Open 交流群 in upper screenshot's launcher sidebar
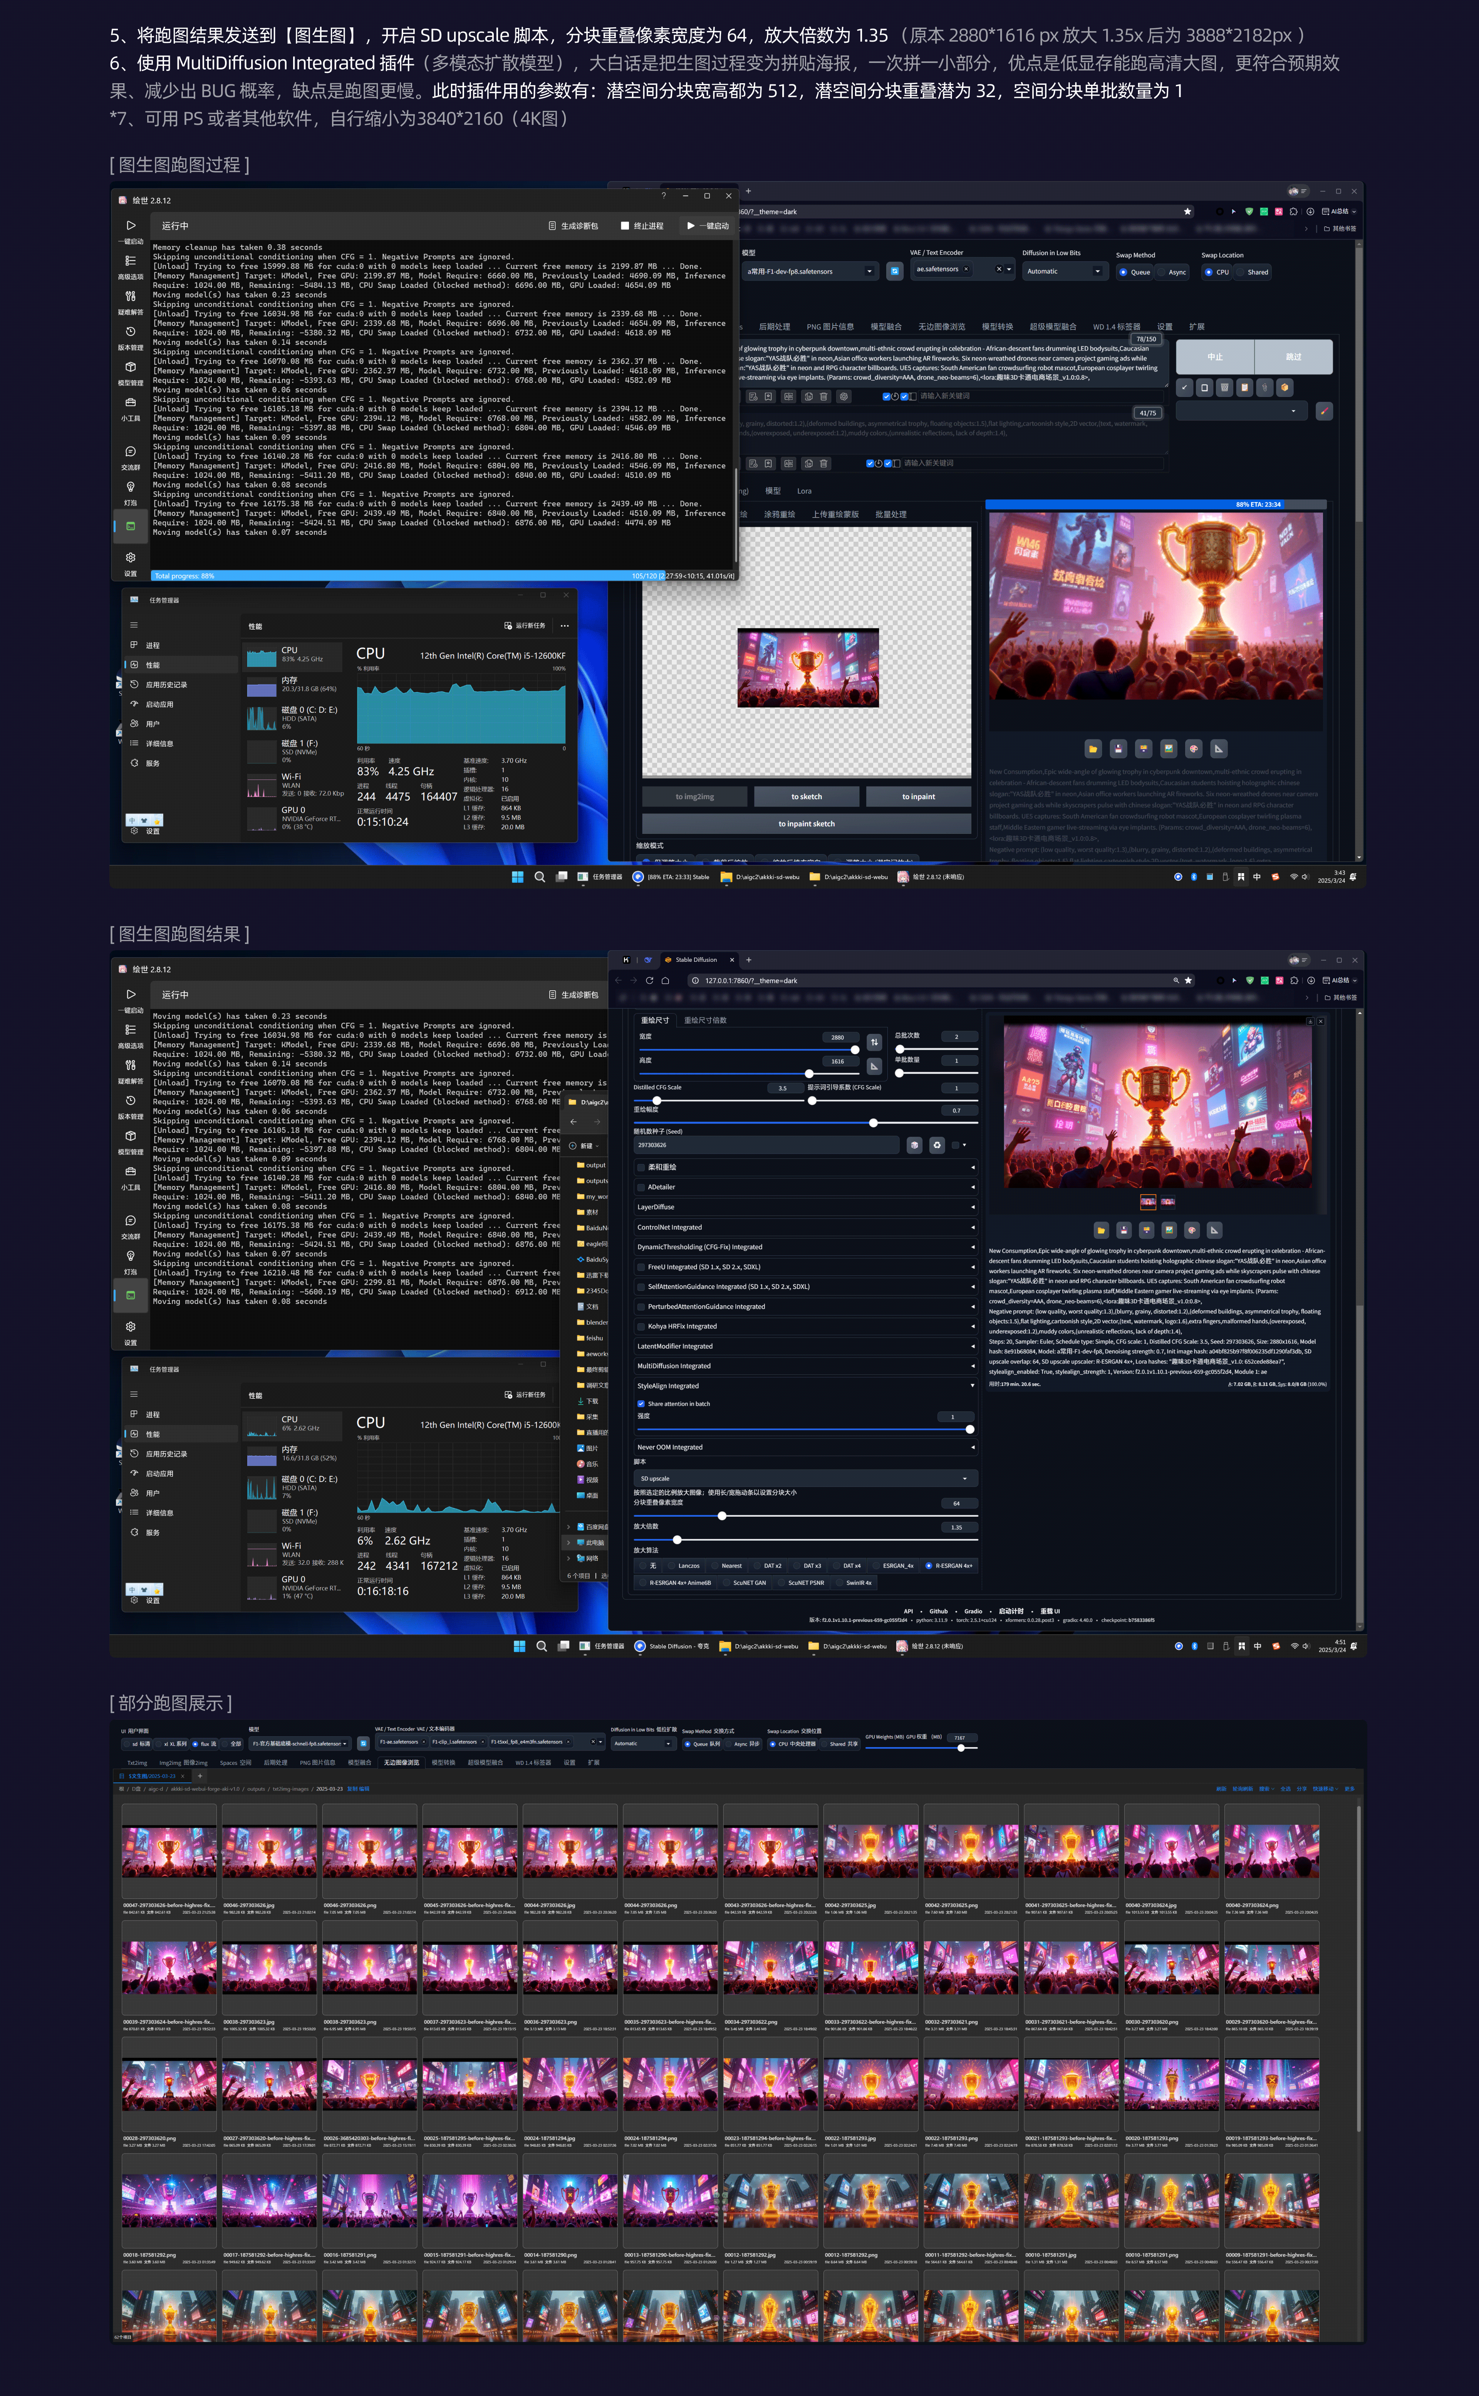 tap(130, 457)
